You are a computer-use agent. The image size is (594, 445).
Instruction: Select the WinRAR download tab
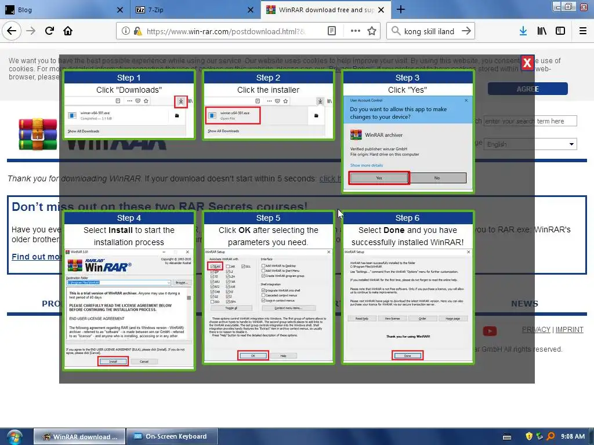point(326,10)
